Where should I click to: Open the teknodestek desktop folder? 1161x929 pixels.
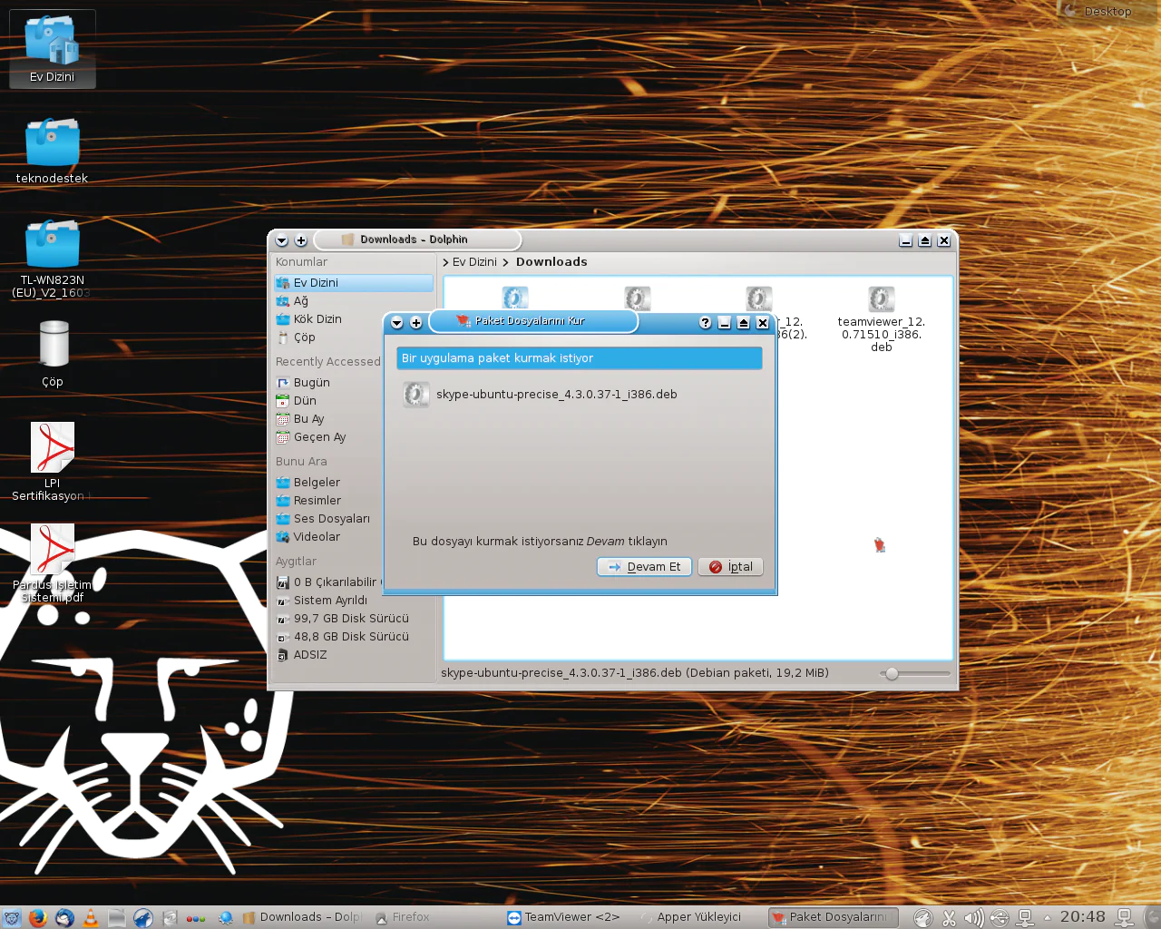tap(52, 150)
